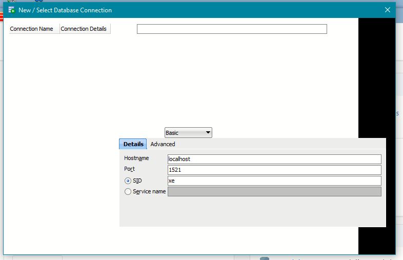Click the SID field containing xe
403x260 pixels.
[x=274, y=181]
